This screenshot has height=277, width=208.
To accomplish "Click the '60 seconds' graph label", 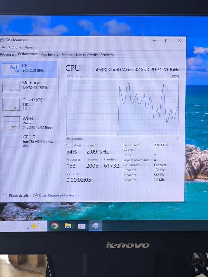I will point(74,139).
